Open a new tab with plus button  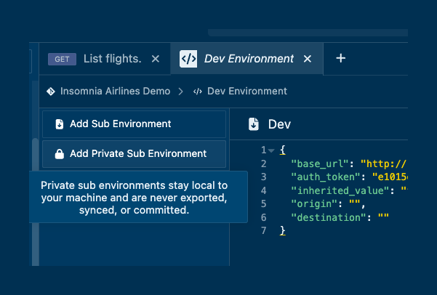[x=340, y=58]
